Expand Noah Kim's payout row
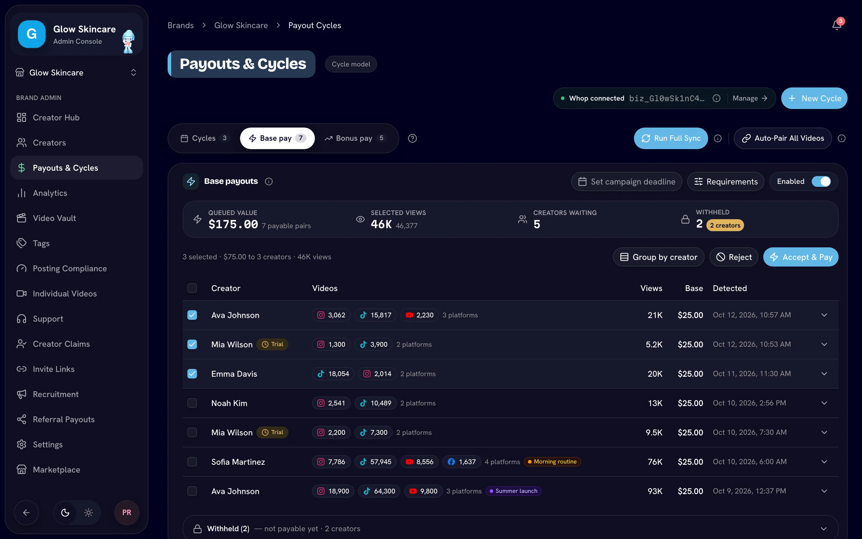 (x=824, y=403)
